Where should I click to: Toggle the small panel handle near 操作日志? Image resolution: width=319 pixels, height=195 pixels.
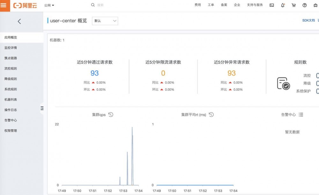(x=42, y=108)
